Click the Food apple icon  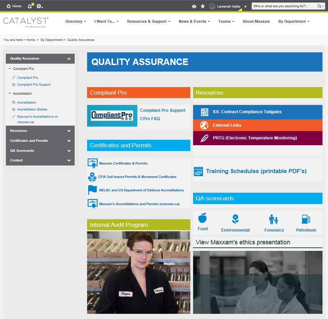[x=202, y=218]
